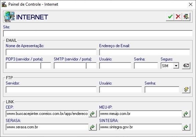The image size is (196, 137).
Task: Click the Painel de Controle title bar icon
Action: tap(4, 4)
